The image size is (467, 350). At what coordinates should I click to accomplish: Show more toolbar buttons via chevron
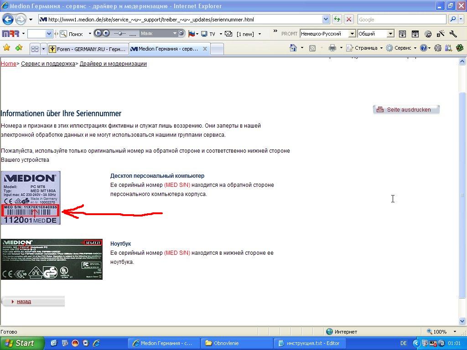pyautogui.click(x=275, y=31)
